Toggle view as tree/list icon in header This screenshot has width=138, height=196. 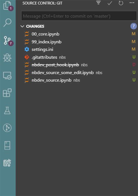pos(98,3)
